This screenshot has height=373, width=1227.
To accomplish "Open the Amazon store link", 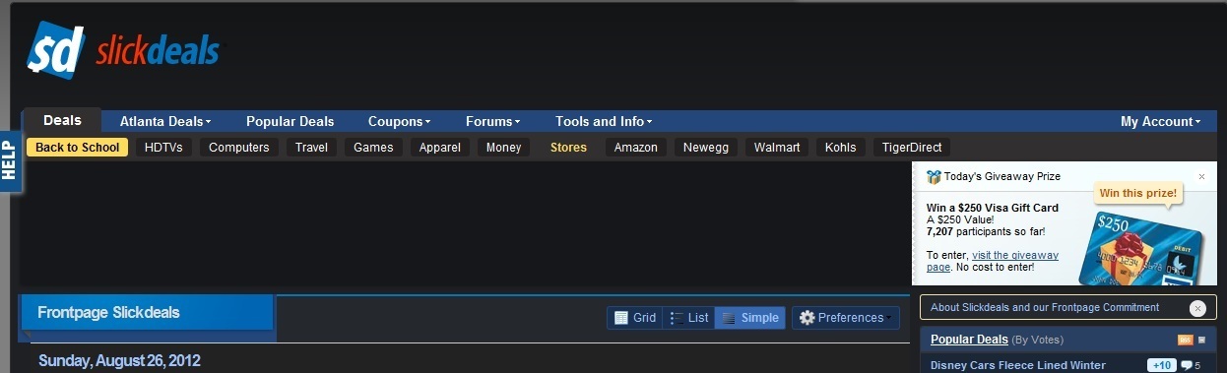I will (x=635, y=148).
